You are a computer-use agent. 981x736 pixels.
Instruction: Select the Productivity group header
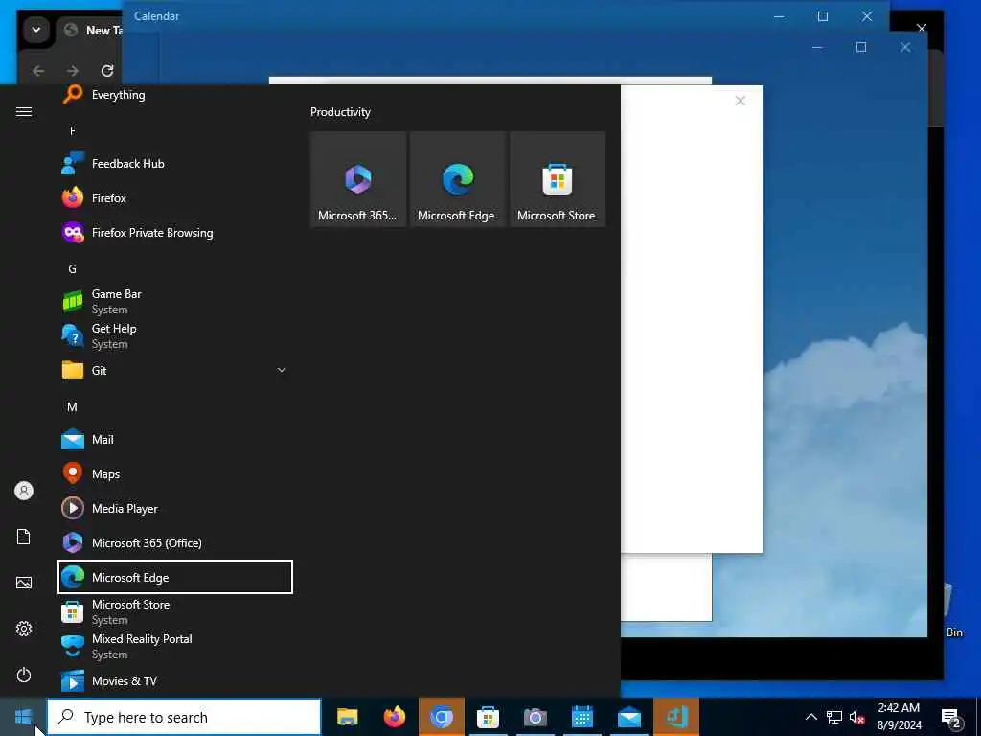tap(340, 112)
